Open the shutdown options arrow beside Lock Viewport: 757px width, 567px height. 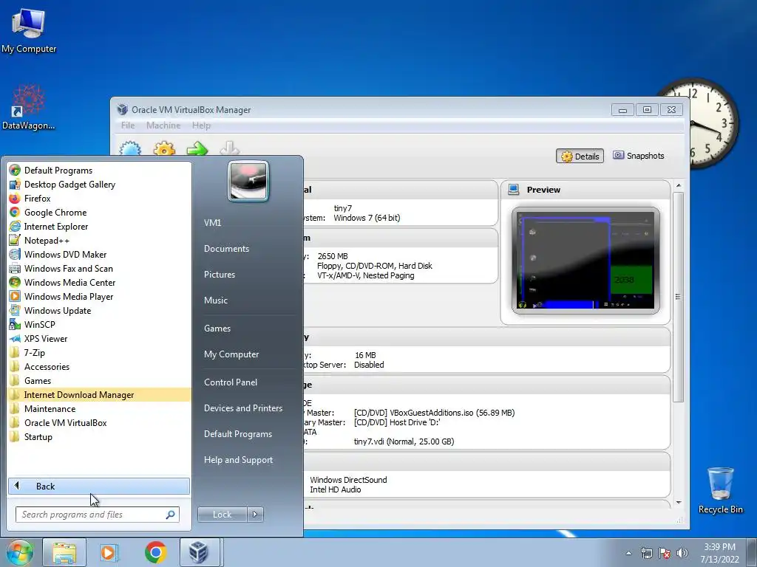(x=255, y=515)
